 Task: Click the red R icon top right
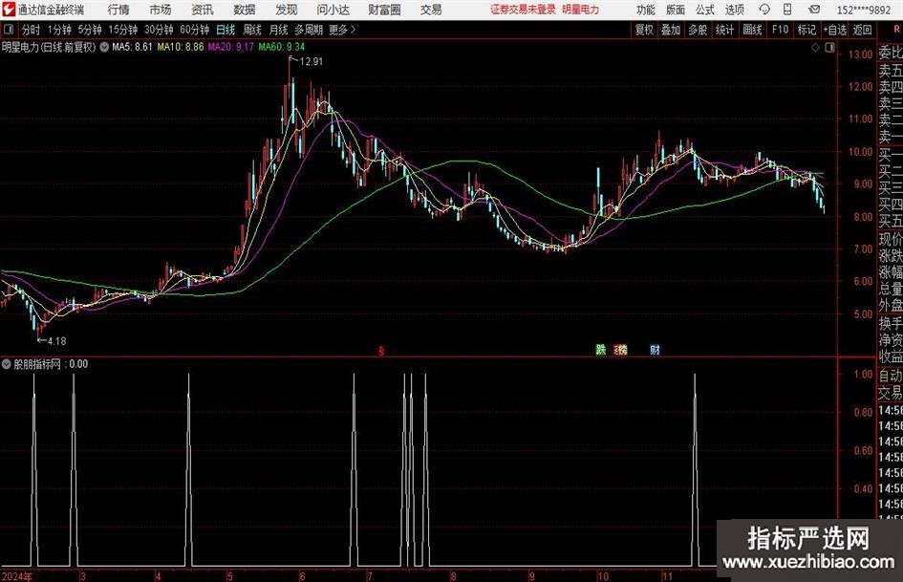pyautogui.click(x=896, y=29)
